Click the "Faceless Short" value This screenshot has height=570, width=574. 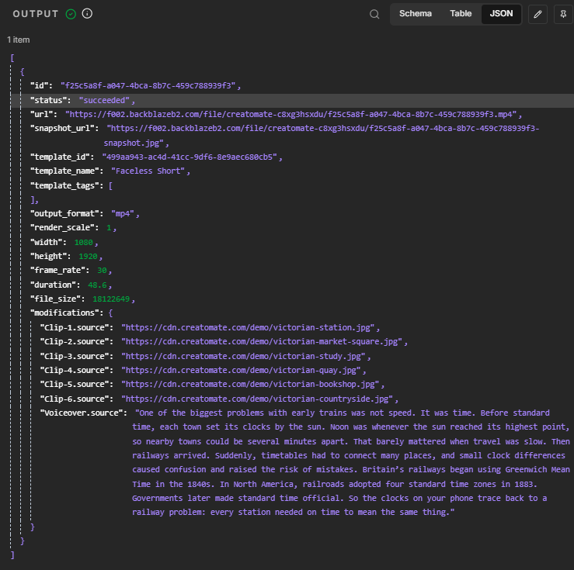[x=148, y=171]
